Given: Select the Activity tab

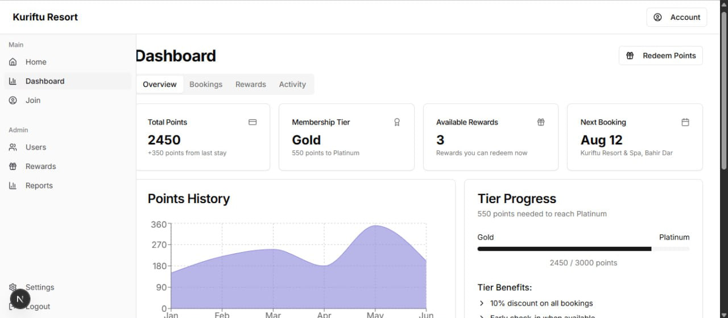Looking at the screenshot, I should (292, 84).
